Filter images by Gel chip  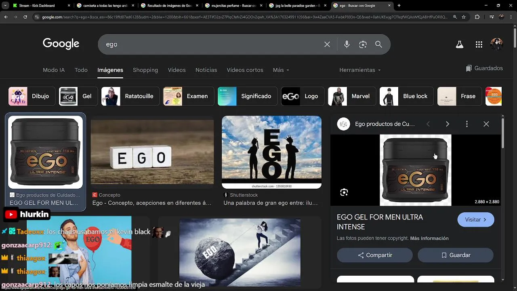(x=78, y=96)
